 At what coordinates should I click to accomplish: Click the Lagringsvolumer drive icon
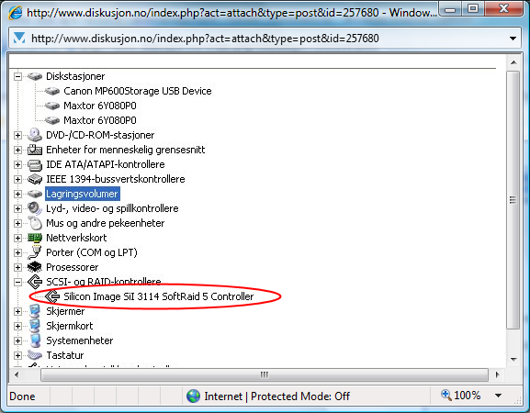35,194
